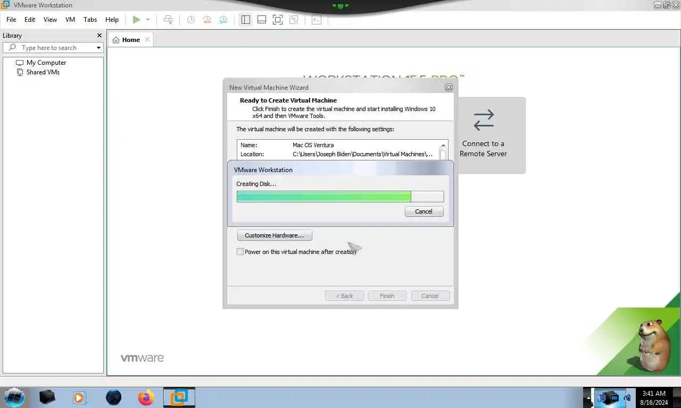Open the Library search dropdown arrow
681x408 pixels.
point(98,48)
